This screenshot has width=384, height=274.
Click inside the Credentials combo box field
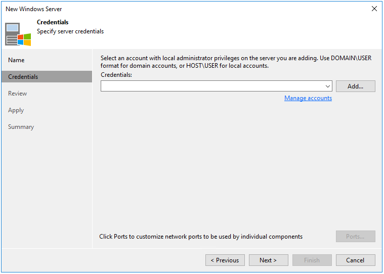pyautogui.click(x=212, y=86)
